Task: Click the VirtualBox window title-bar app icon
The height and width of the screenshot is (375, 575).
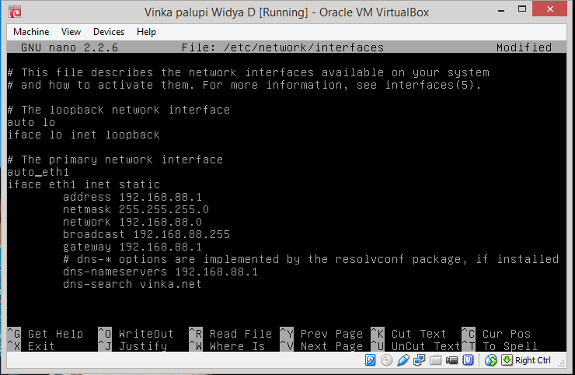Action: [15, 12]
